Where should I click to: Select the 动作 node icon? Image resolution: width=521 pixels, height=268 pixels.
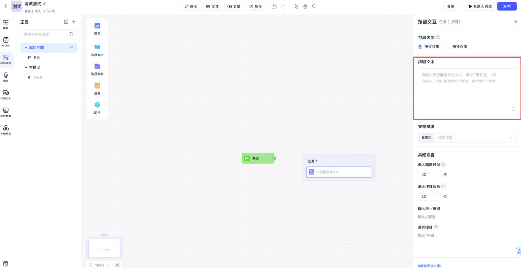point(97,105)
